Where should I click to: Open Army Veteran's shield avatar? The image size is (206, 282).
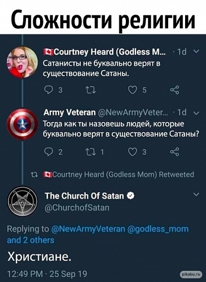pyautogui.click(x=22, y=124)
